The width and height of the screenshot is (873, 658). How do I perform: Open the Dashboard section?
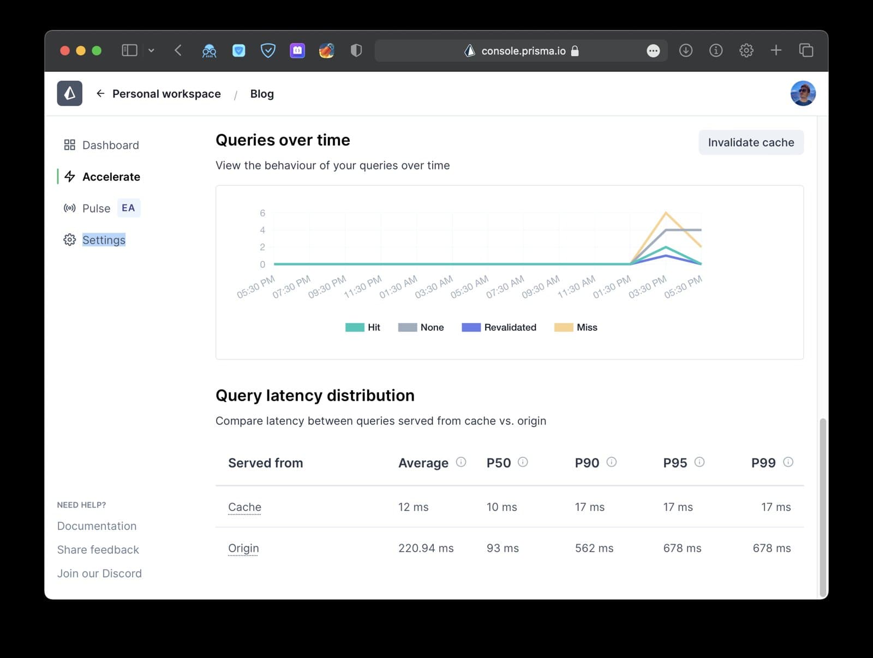pyautogui.click(x=111, y=145)
